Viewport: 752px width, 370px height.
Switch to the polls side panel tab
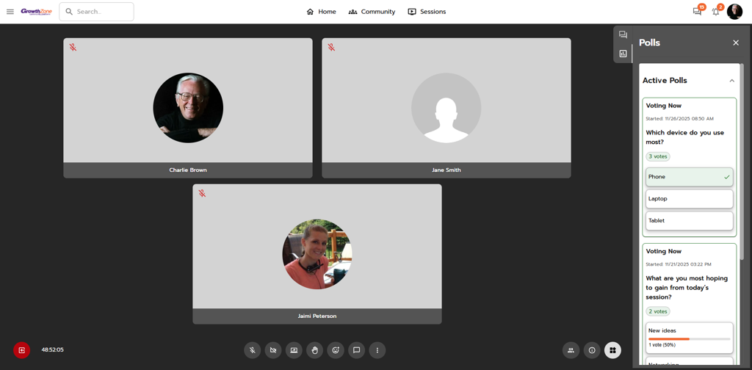[623, 53]
